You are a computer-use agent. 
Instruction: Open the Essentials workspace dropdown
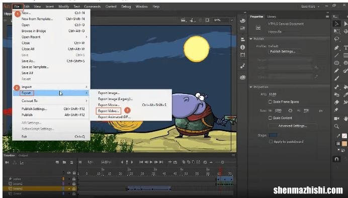[x=310, y=7]
